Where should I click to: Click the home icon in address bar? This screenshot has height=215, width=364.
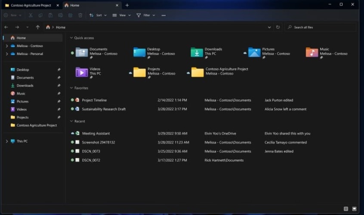tap(48, 27)
